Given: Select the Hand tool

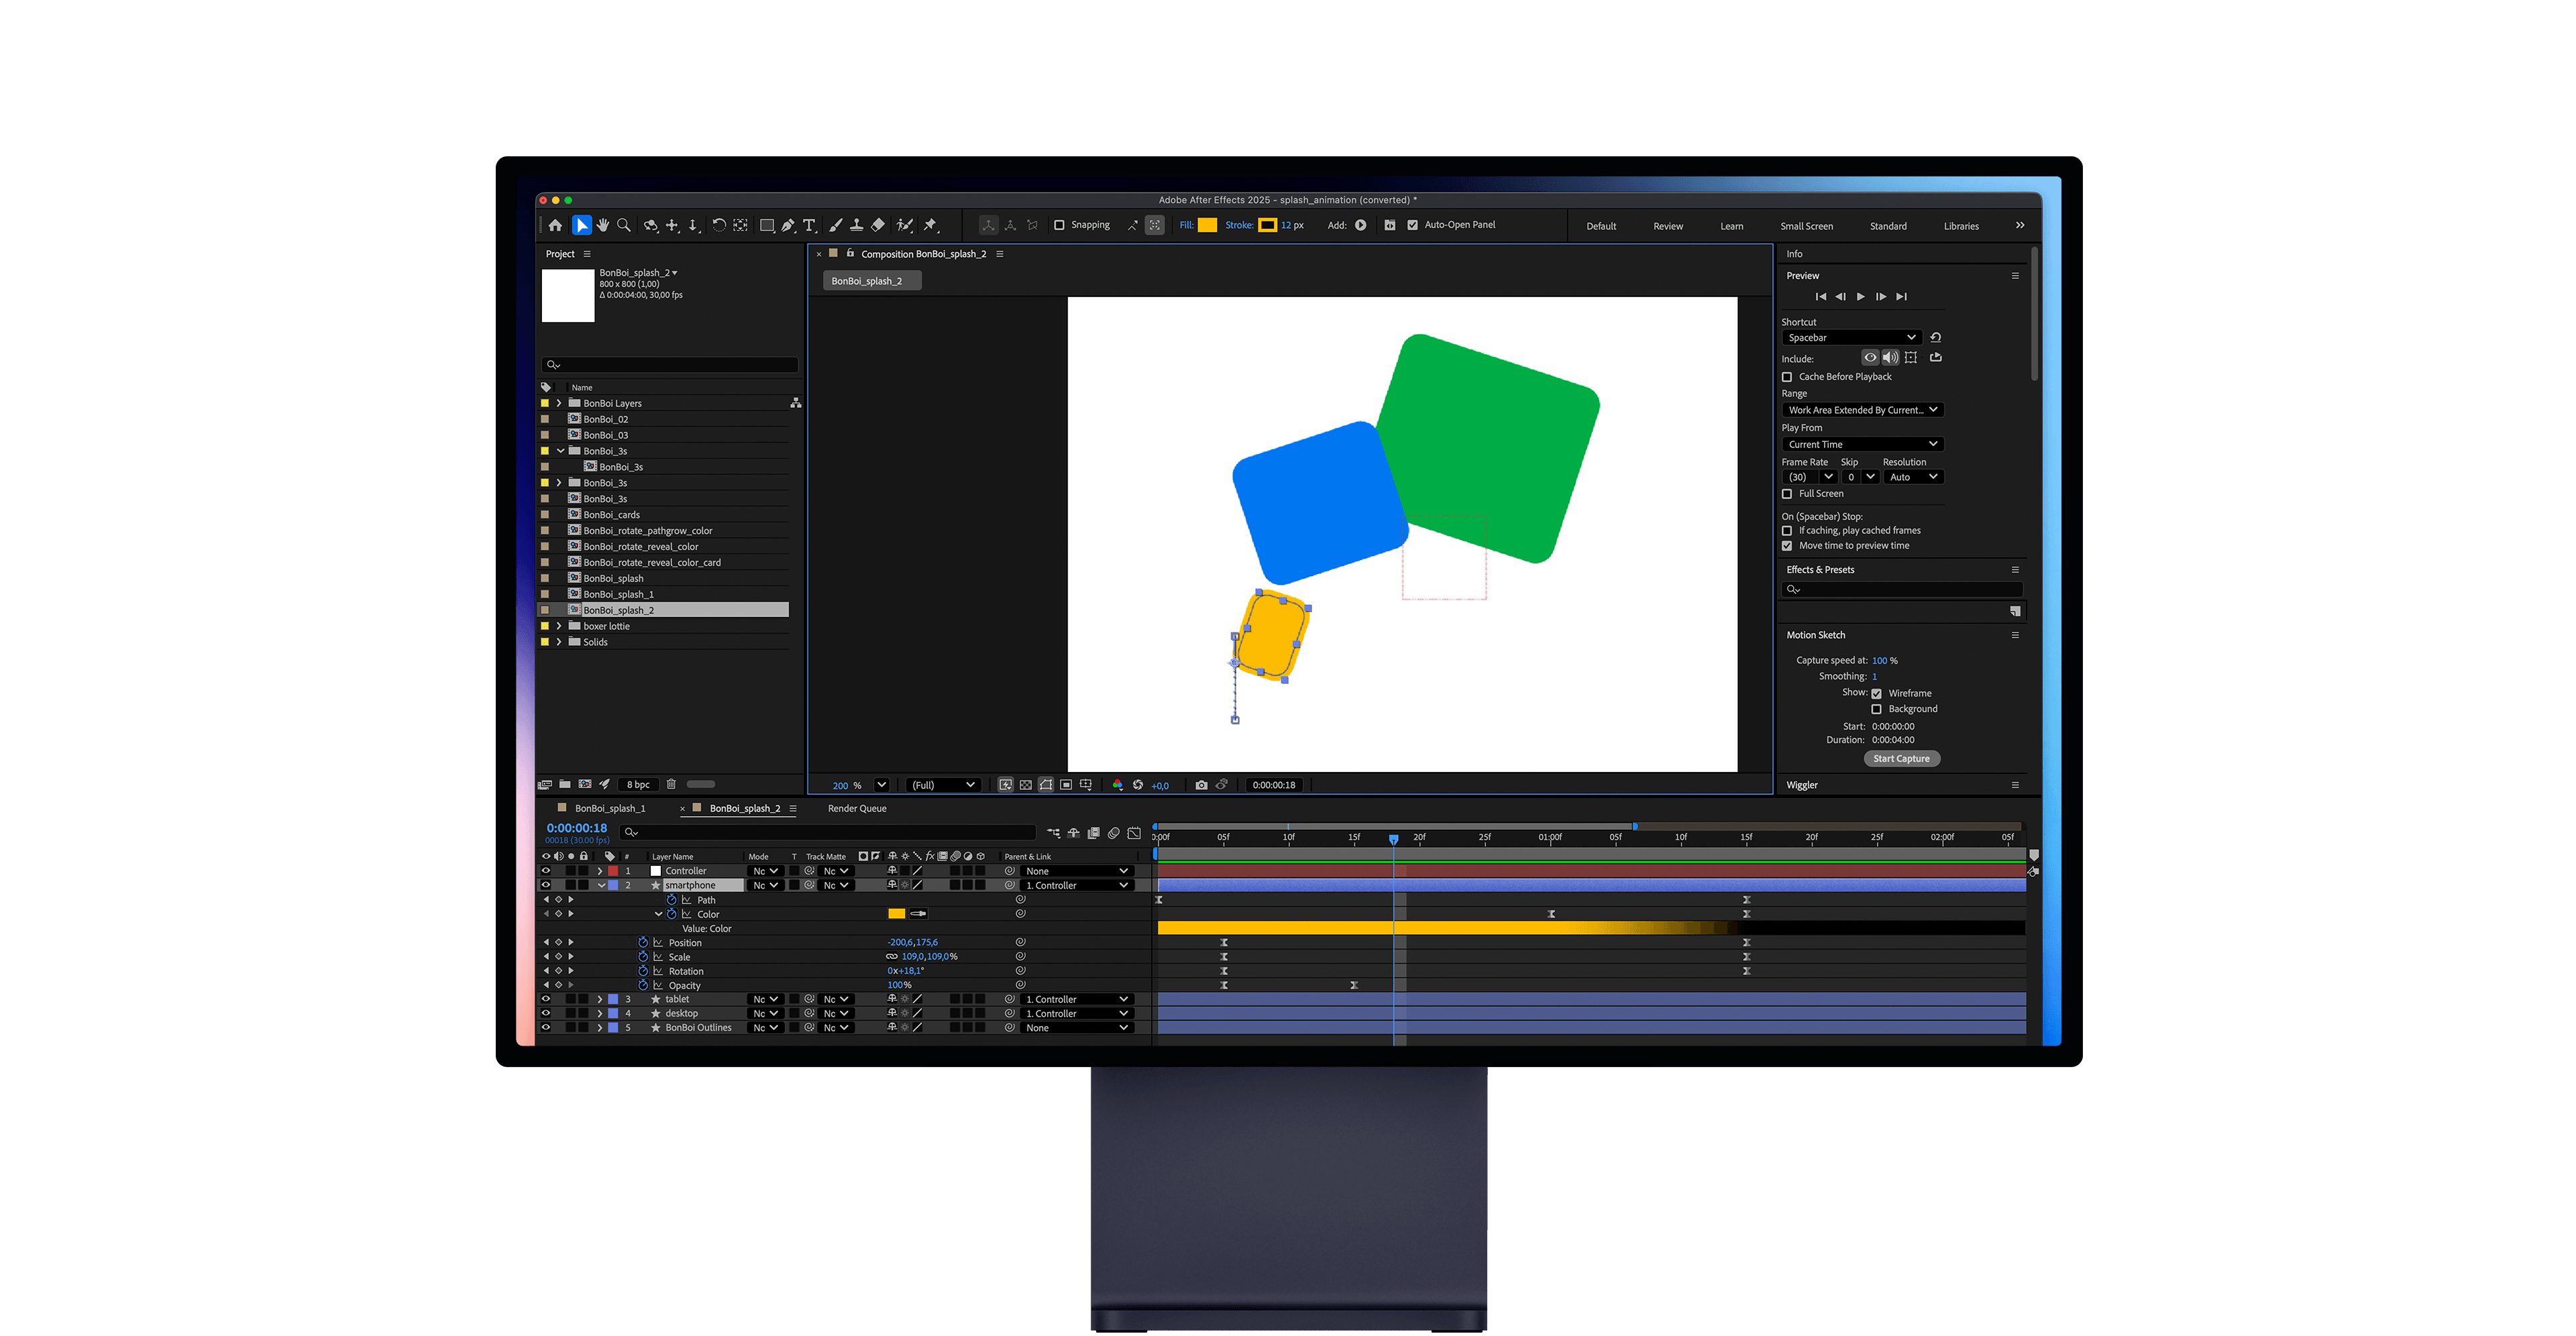Looking at the screenshot, I should (603, 226).
